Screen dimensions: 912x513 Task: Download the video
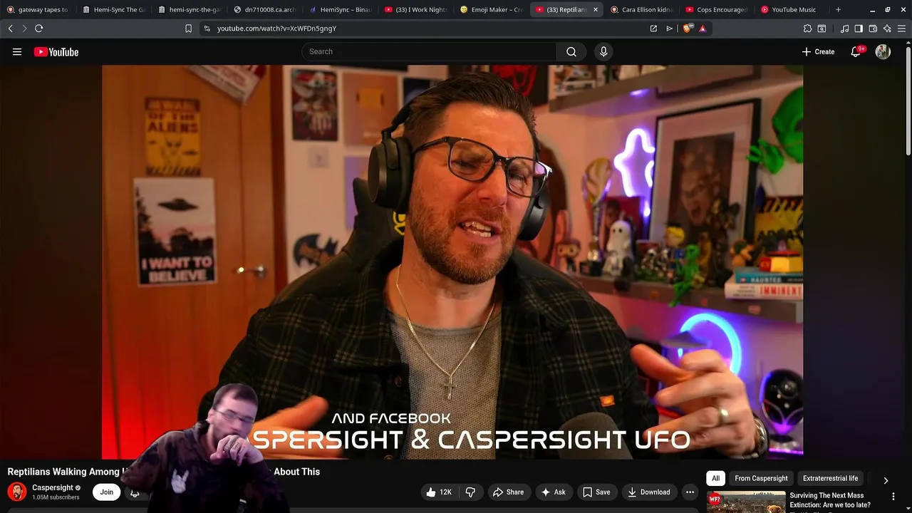click(648, 492)
